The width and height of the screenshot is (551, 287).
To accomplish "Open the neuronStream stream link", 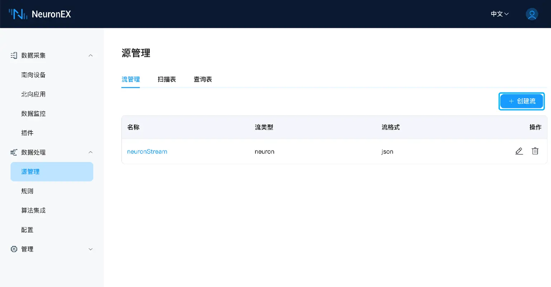I will pos(147,151).
